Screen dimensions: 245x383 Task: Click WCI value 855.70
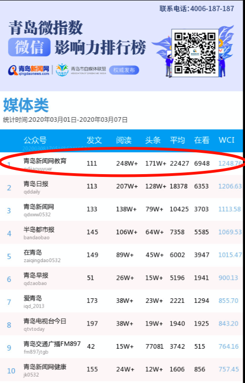coord(228,301)
